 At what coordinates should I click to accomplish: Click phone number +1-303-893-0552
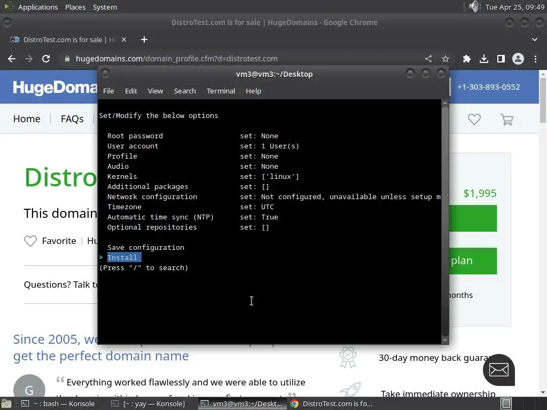click(488, 87)
